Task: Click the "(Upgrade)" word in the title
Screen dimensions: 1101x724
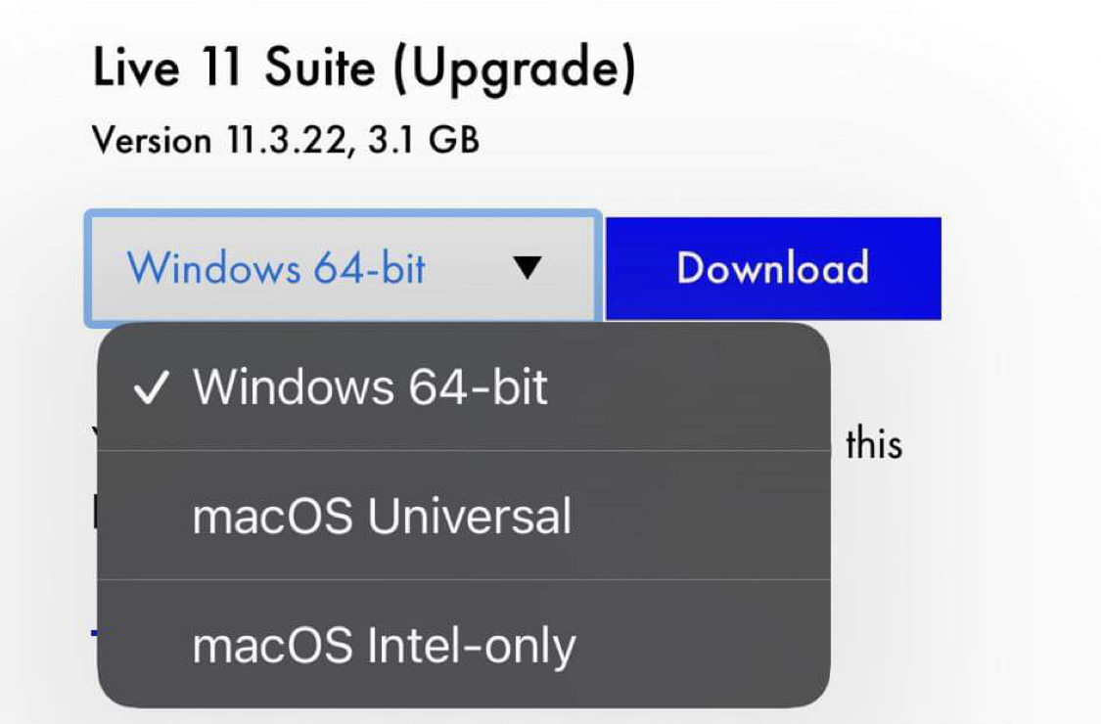Action: tap(515, 69)
